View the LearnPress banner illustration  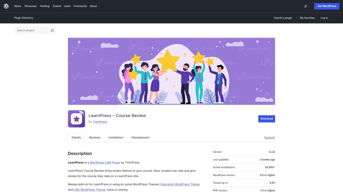coord(171,71)
